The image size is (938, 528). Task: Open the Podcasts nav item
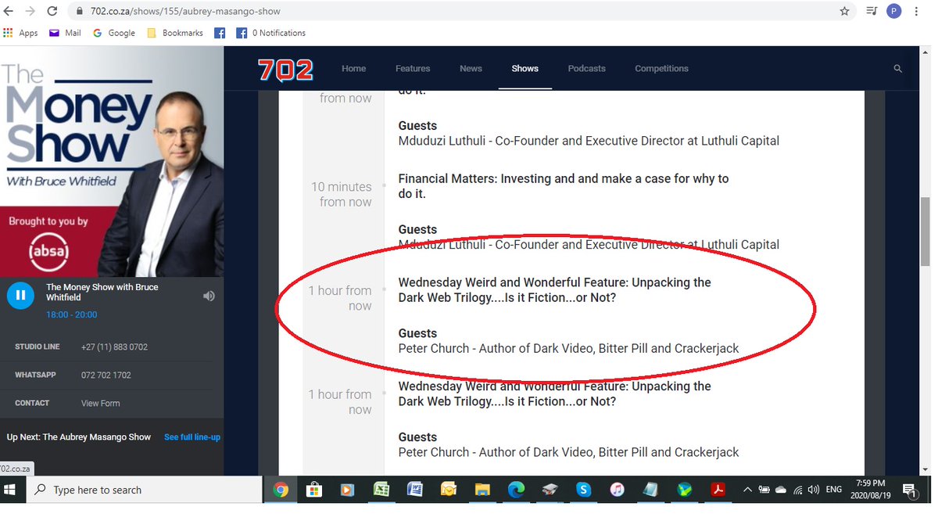tap(586, 69)
